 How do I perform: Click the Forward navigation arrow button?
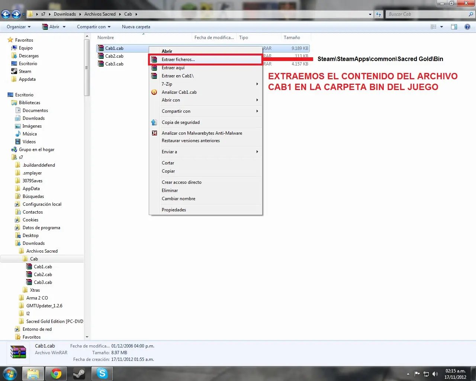pos(16,14)
